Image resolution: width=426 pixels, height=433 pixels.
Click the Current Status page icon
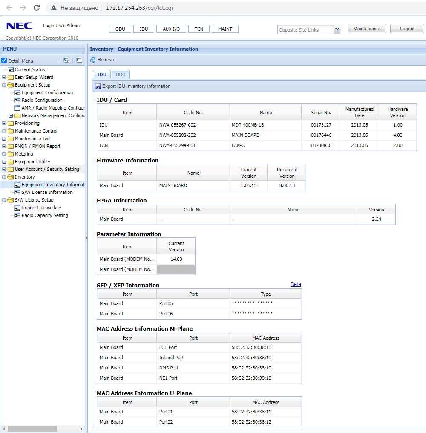(11, 69)
